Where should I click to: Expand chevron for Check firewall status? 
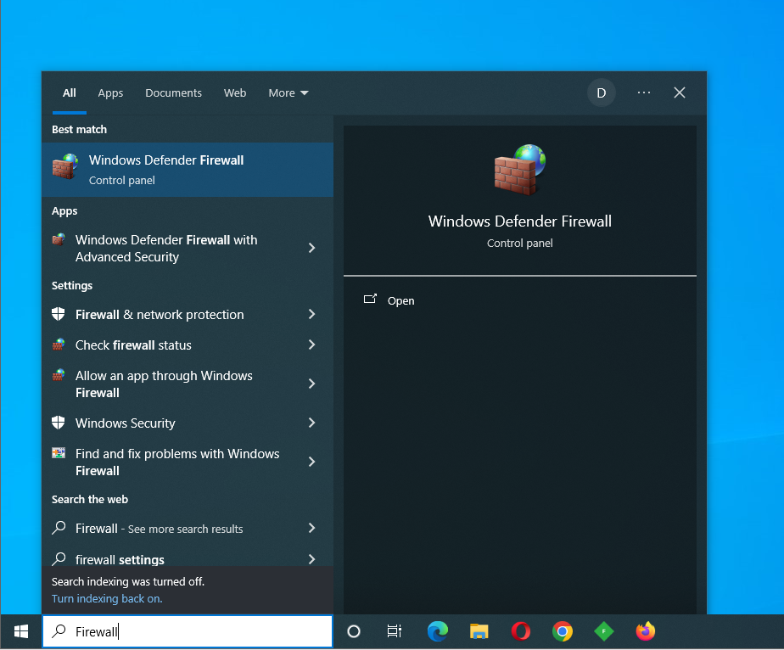click(312, 345)
